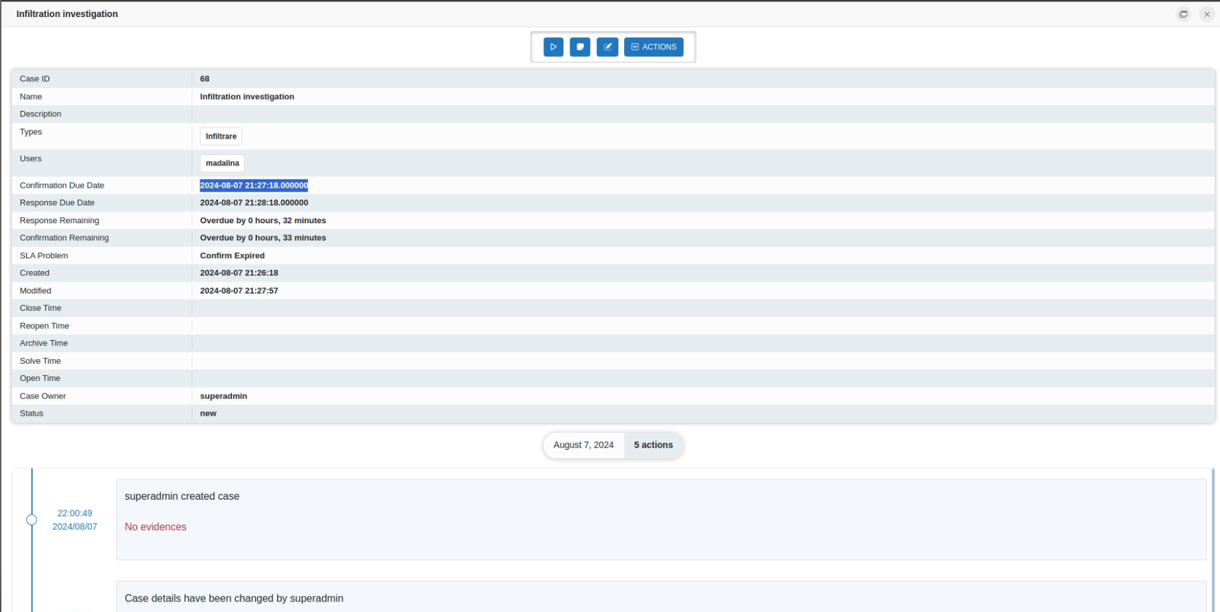
Task: Click the 'Archive Time' label
Action: coord(44,343)
